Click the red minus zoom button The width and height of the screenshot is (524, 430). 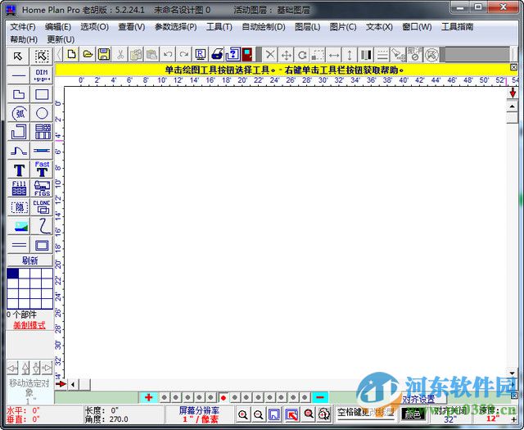pyautogui.click(x=320, y=397)
